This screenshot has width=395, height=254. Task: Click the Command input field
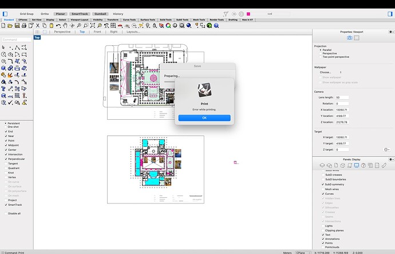click(x=17, y=40)
